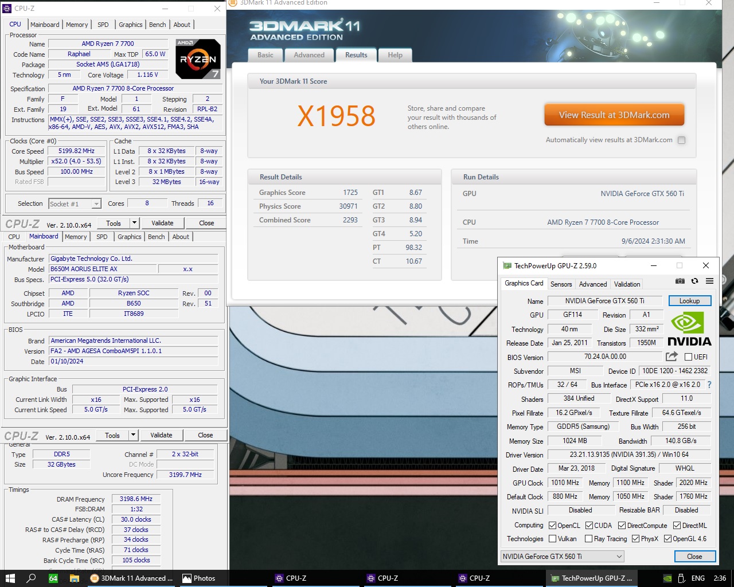Click the Driver Version field in GPU-Z

(629, 455)
